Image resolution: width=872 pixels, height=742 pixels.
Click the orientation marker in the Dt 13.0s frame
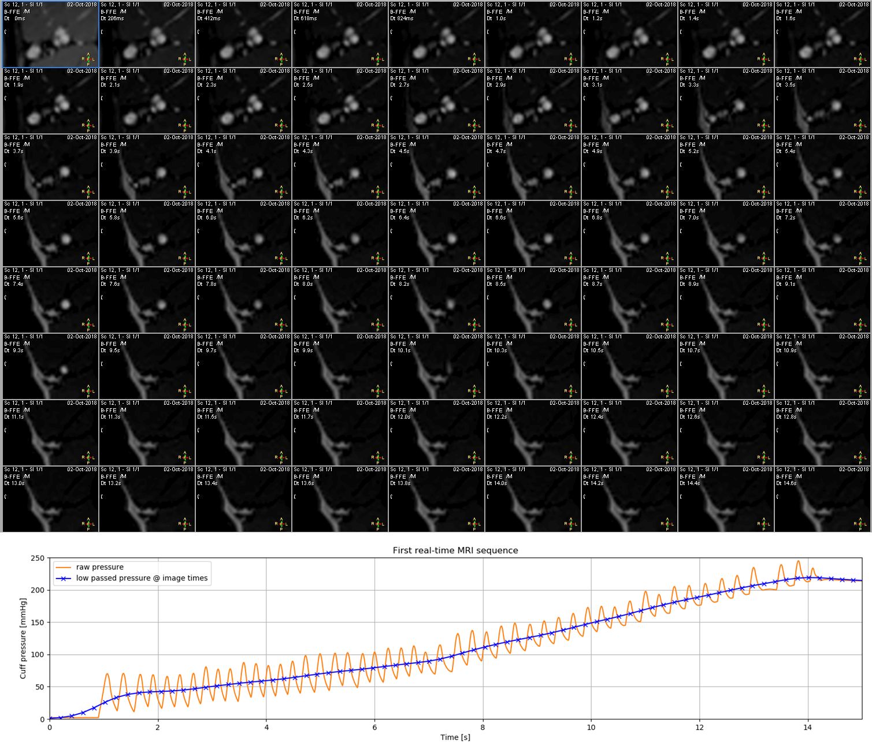(88, 524)
